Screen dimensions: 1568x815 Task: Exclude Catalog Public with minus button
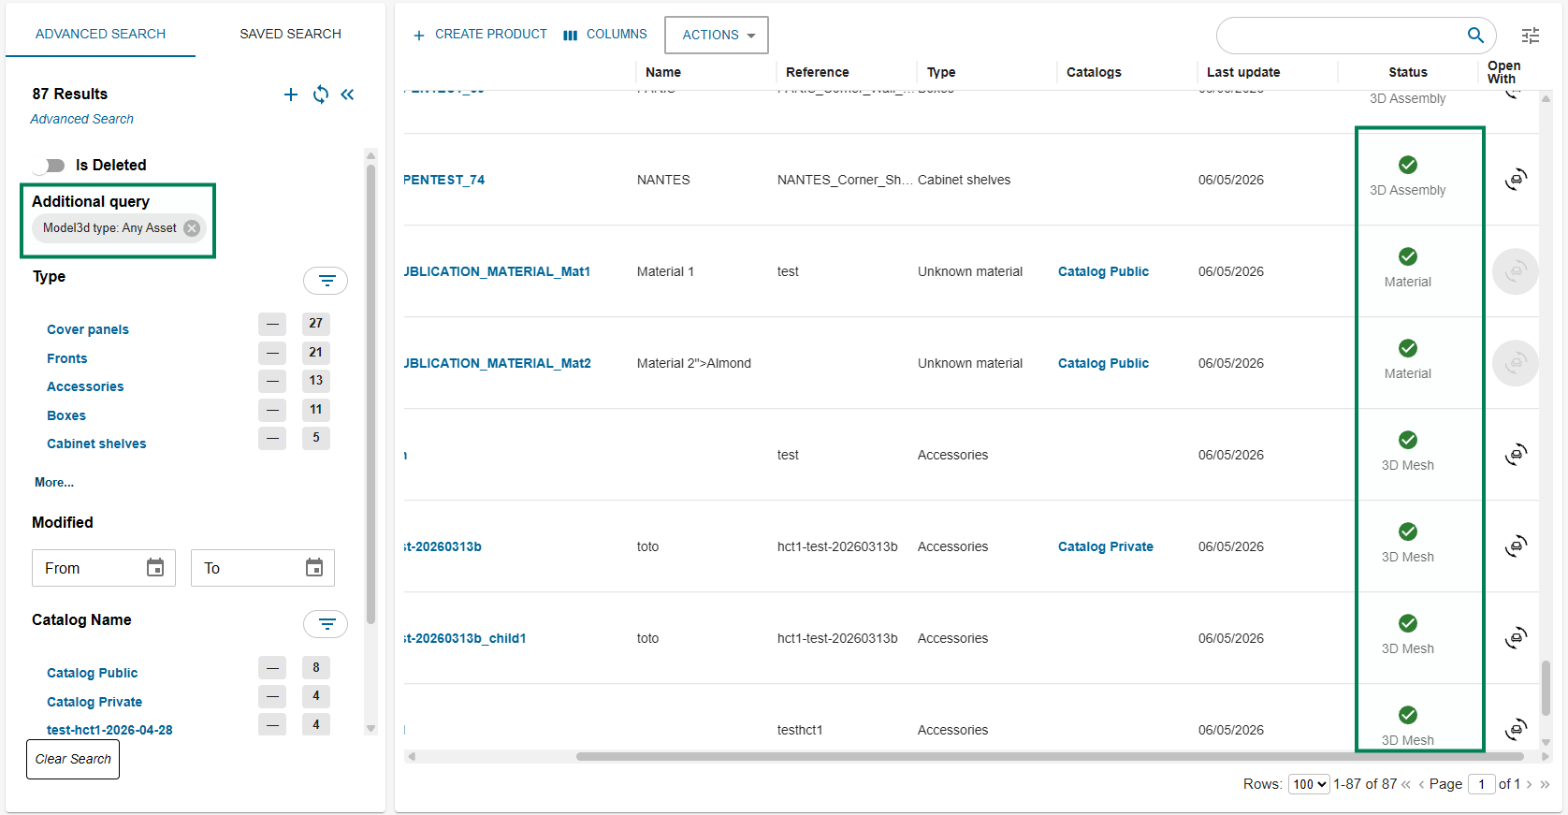[272, 667]
